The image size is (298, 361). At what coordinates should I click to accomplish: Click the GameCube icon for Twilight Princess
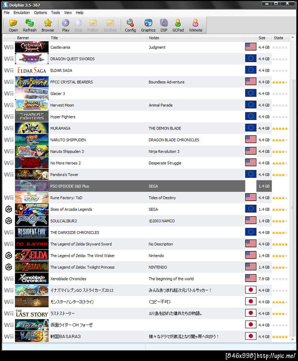click(x=9, y=267)
